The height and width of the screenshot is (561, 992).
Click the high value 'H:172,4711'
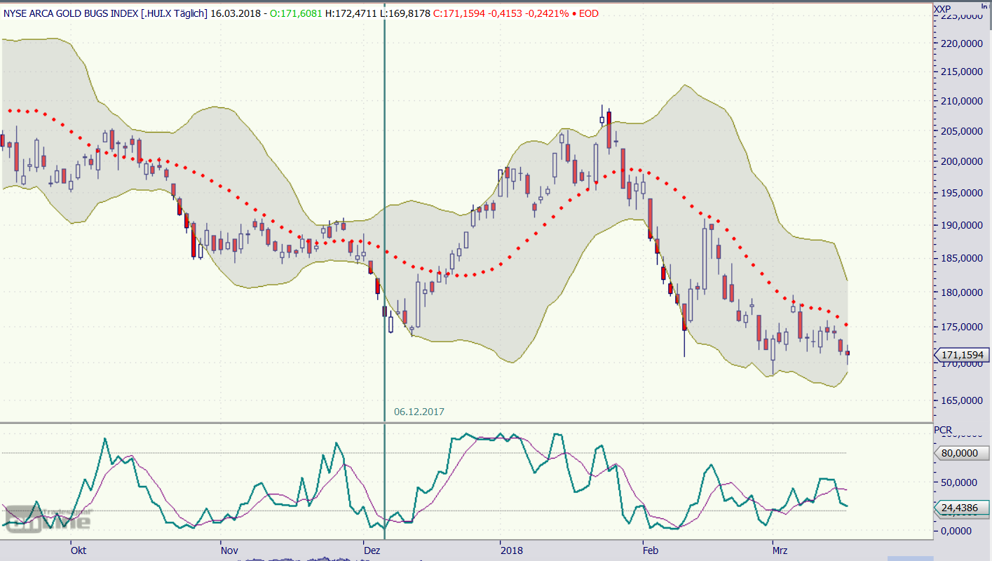351,13
